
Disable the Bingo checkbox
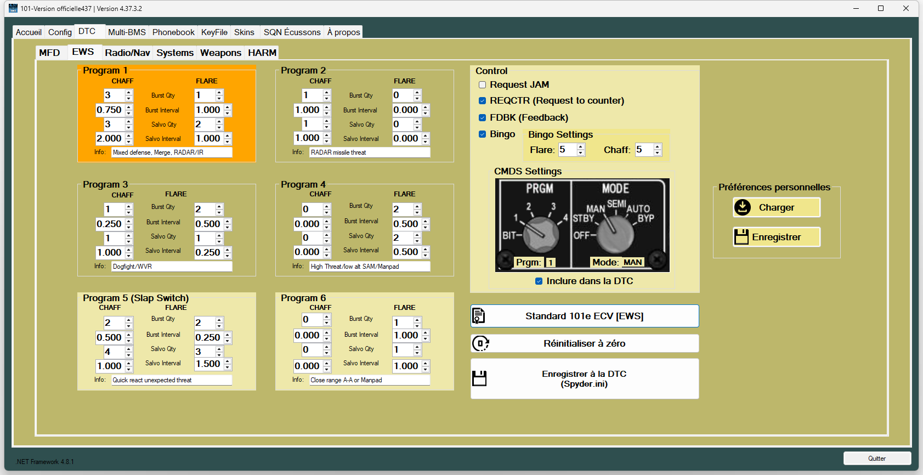(x=483, y=134)
